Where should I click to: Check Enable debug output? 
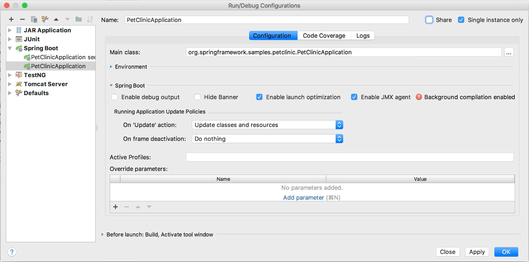pyautogui.click(x=115, y=97)
